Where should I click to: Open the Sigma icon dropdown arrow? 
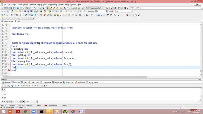pyautogui.click(x=47, y=86)
